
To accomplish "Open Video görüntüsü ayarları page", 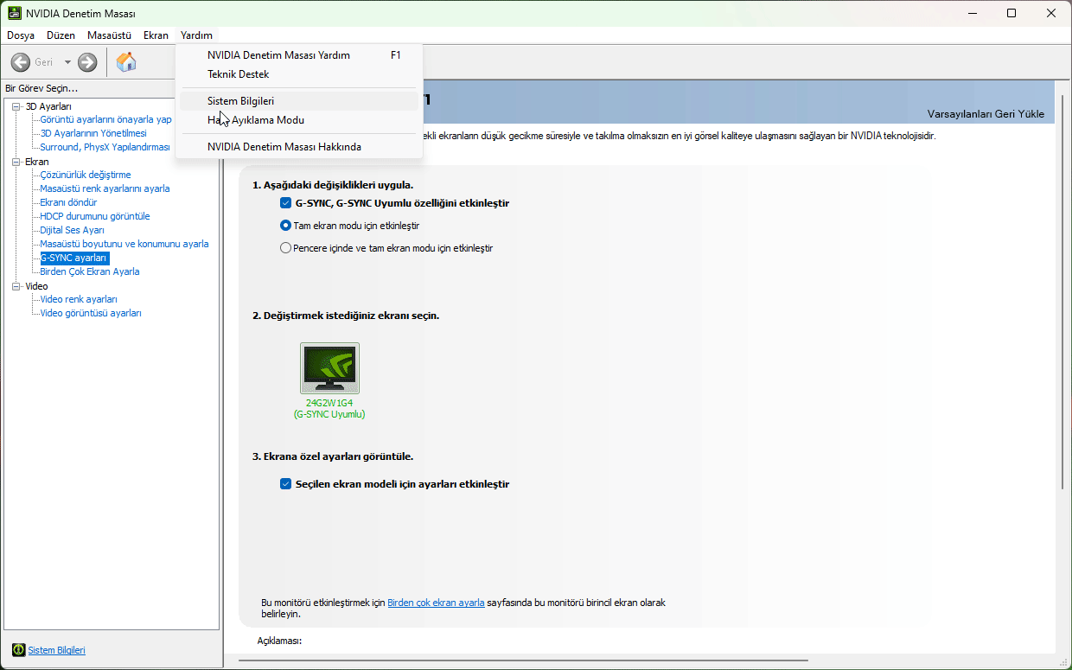I will (91, 313).
